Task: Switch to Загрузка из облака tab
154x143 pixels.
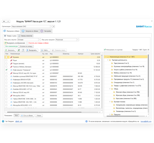Action: coord(30,31)
